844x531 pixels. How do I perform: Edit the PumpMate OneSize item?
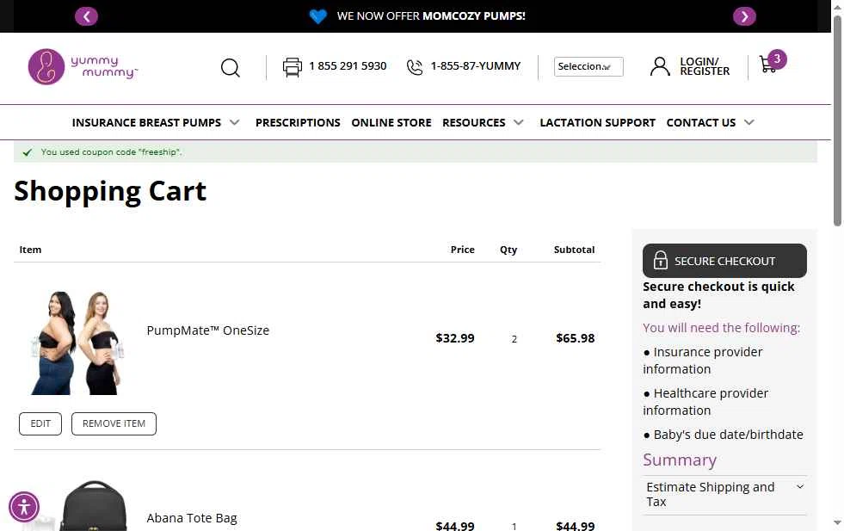(x=40, y=423)
